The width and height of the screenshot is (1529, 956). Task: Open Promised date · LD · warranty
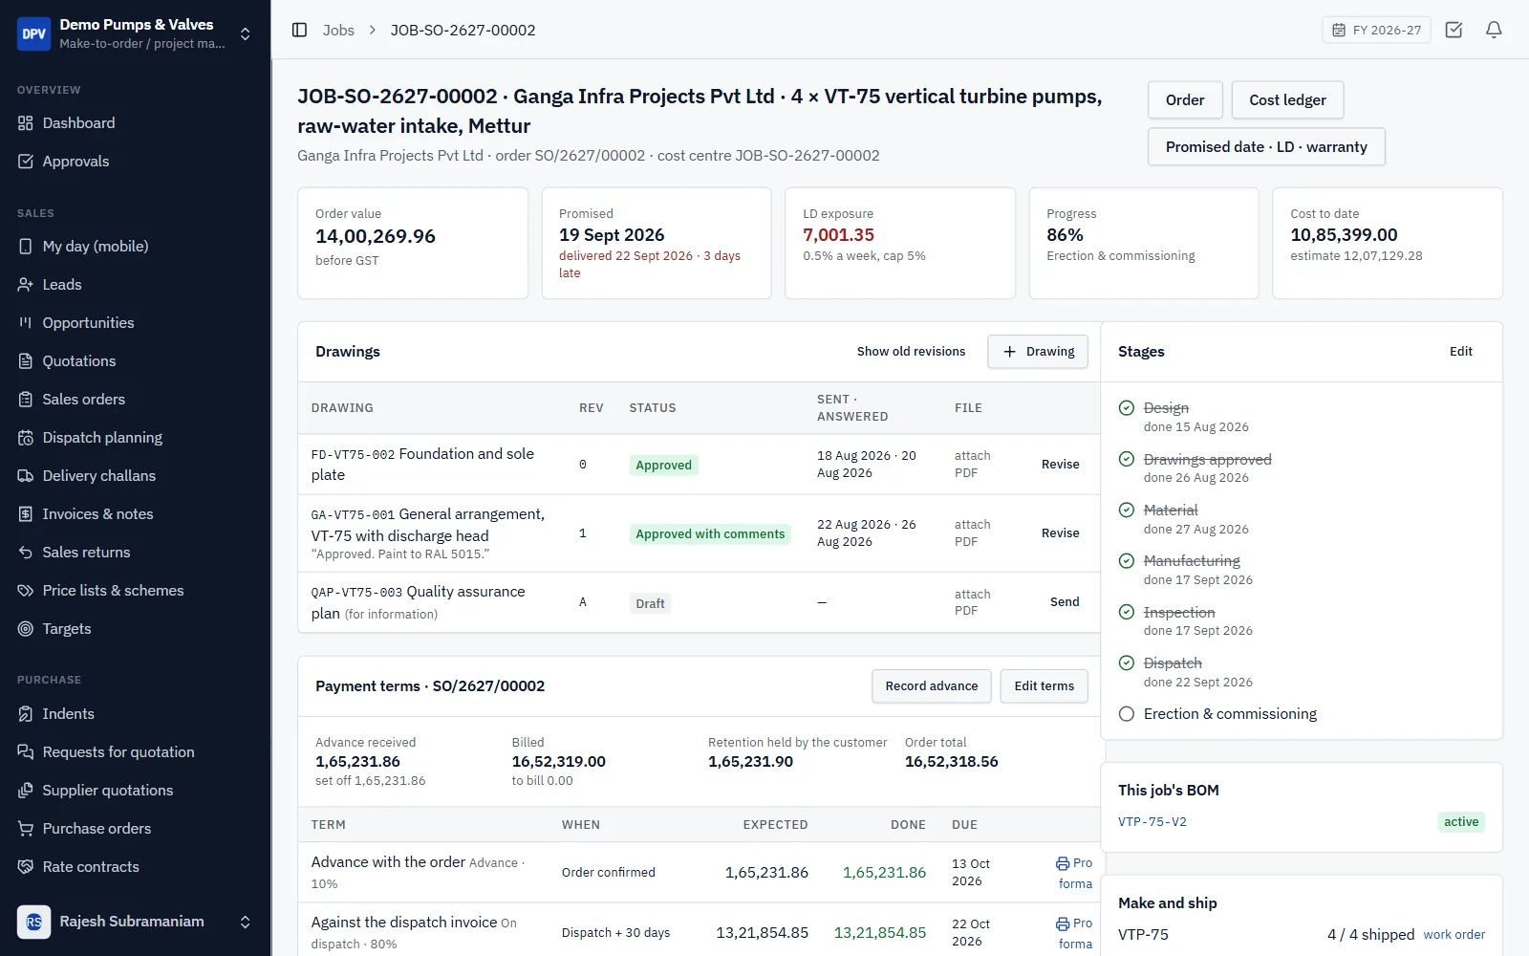point(1266,147)
